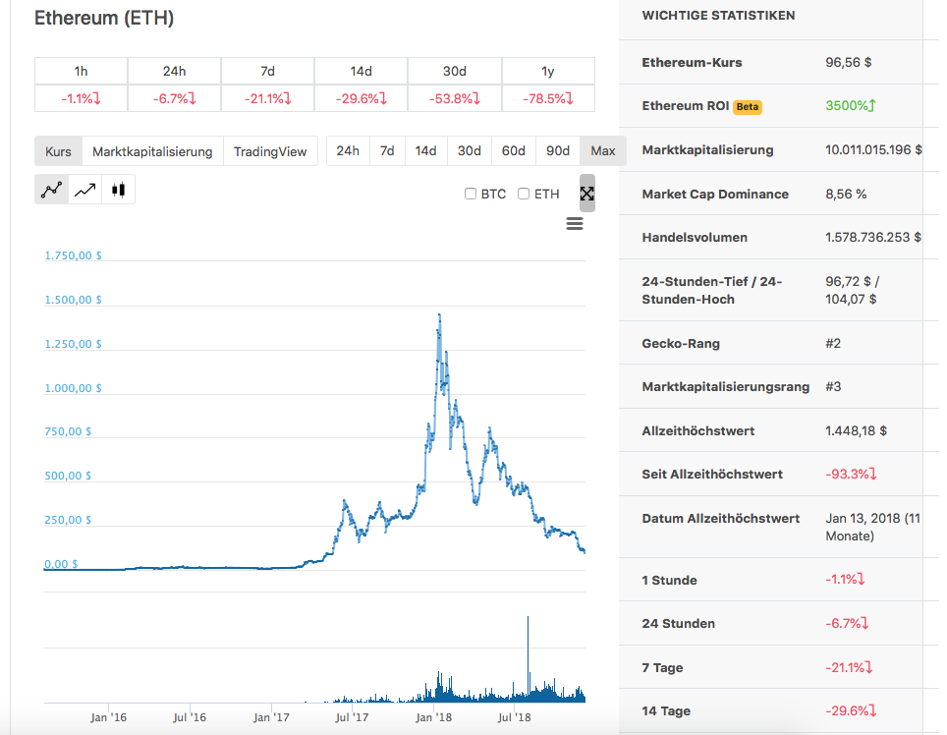The width and height of the screenshot is (947, 735).
Task: Click the Max timeframe button
Action: coord(602,150)
